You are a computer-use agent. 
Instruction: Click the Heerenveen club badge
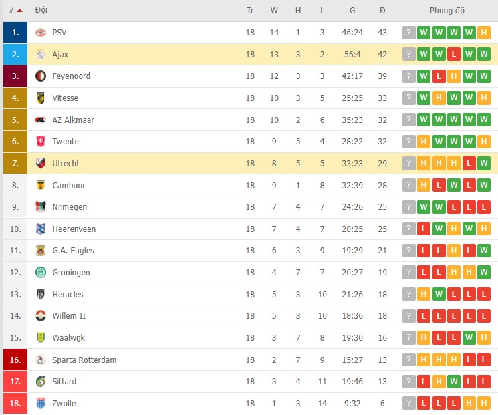41,229
